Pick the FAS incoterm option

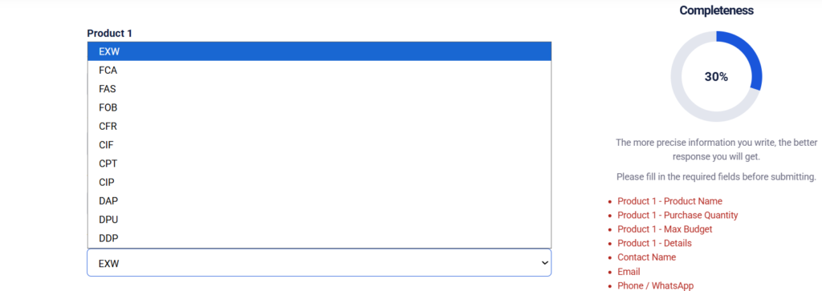tap(319, 89)
